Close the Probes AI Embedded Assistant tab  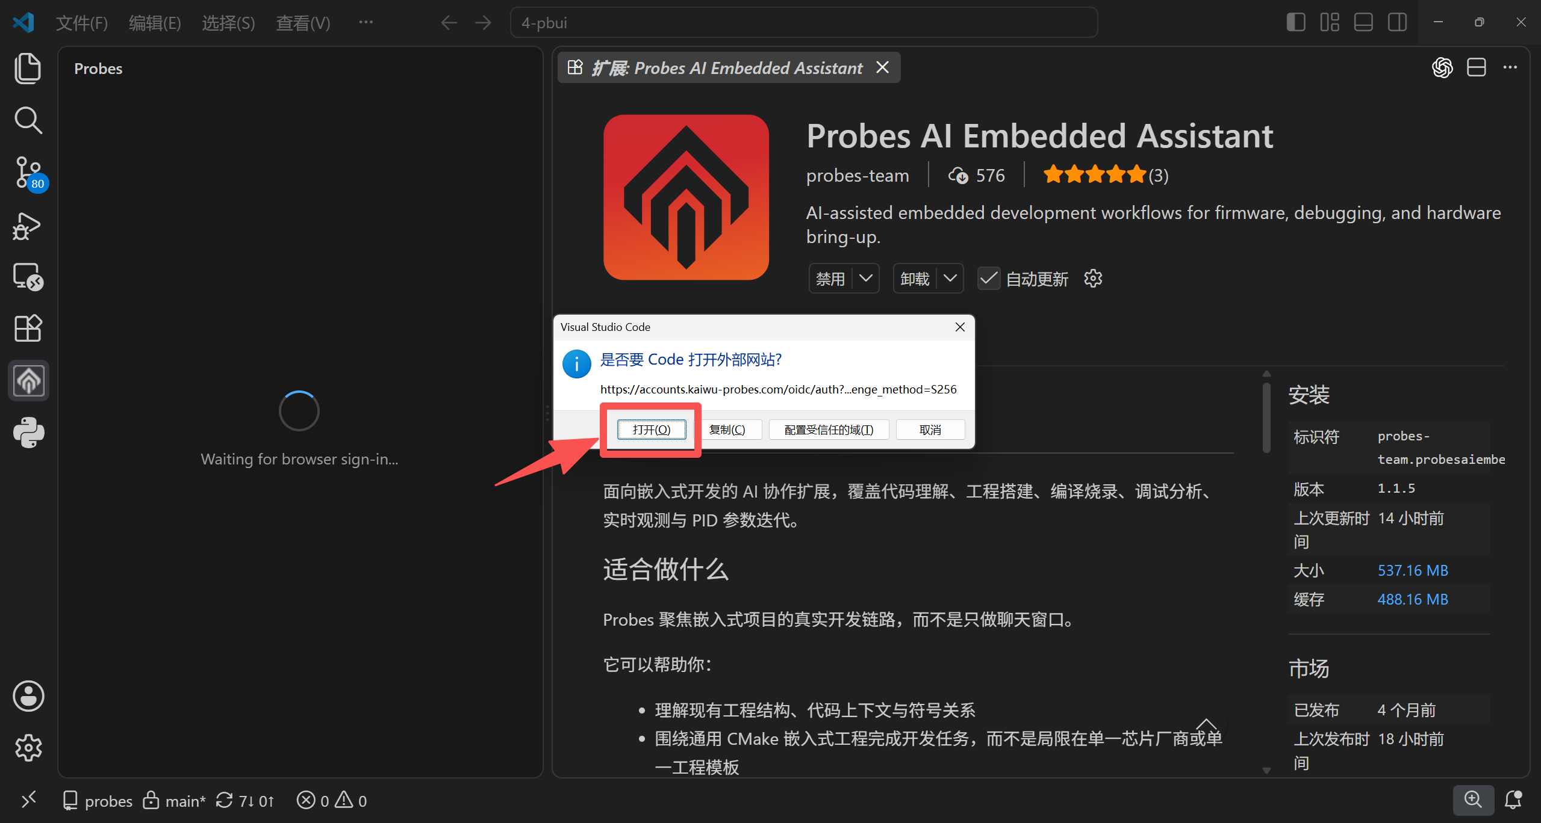[x=882, y=67]
